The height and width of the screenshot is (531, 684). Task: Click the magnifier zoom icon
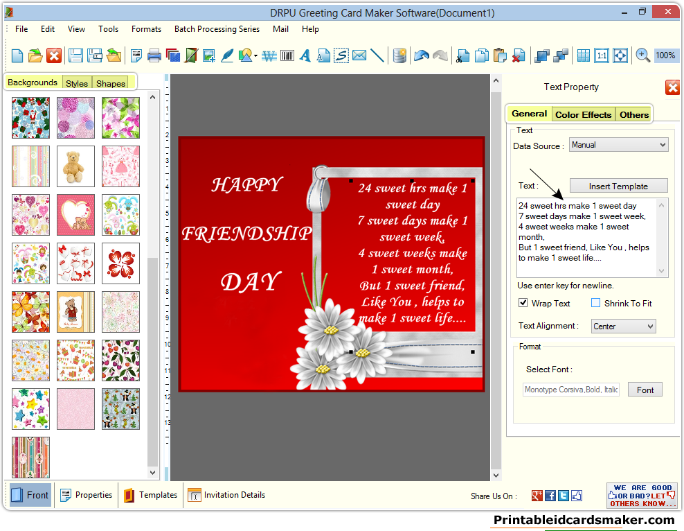[642, 55]
